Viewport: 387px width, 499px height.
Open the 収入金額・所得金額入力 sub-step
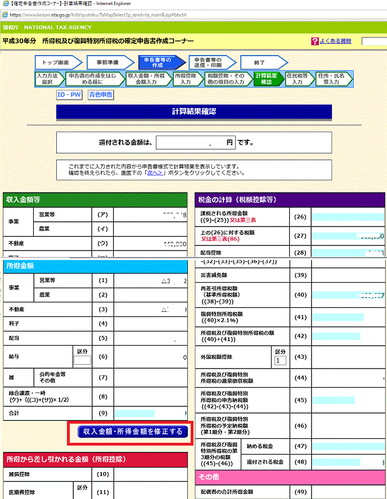tap(146, 79)
